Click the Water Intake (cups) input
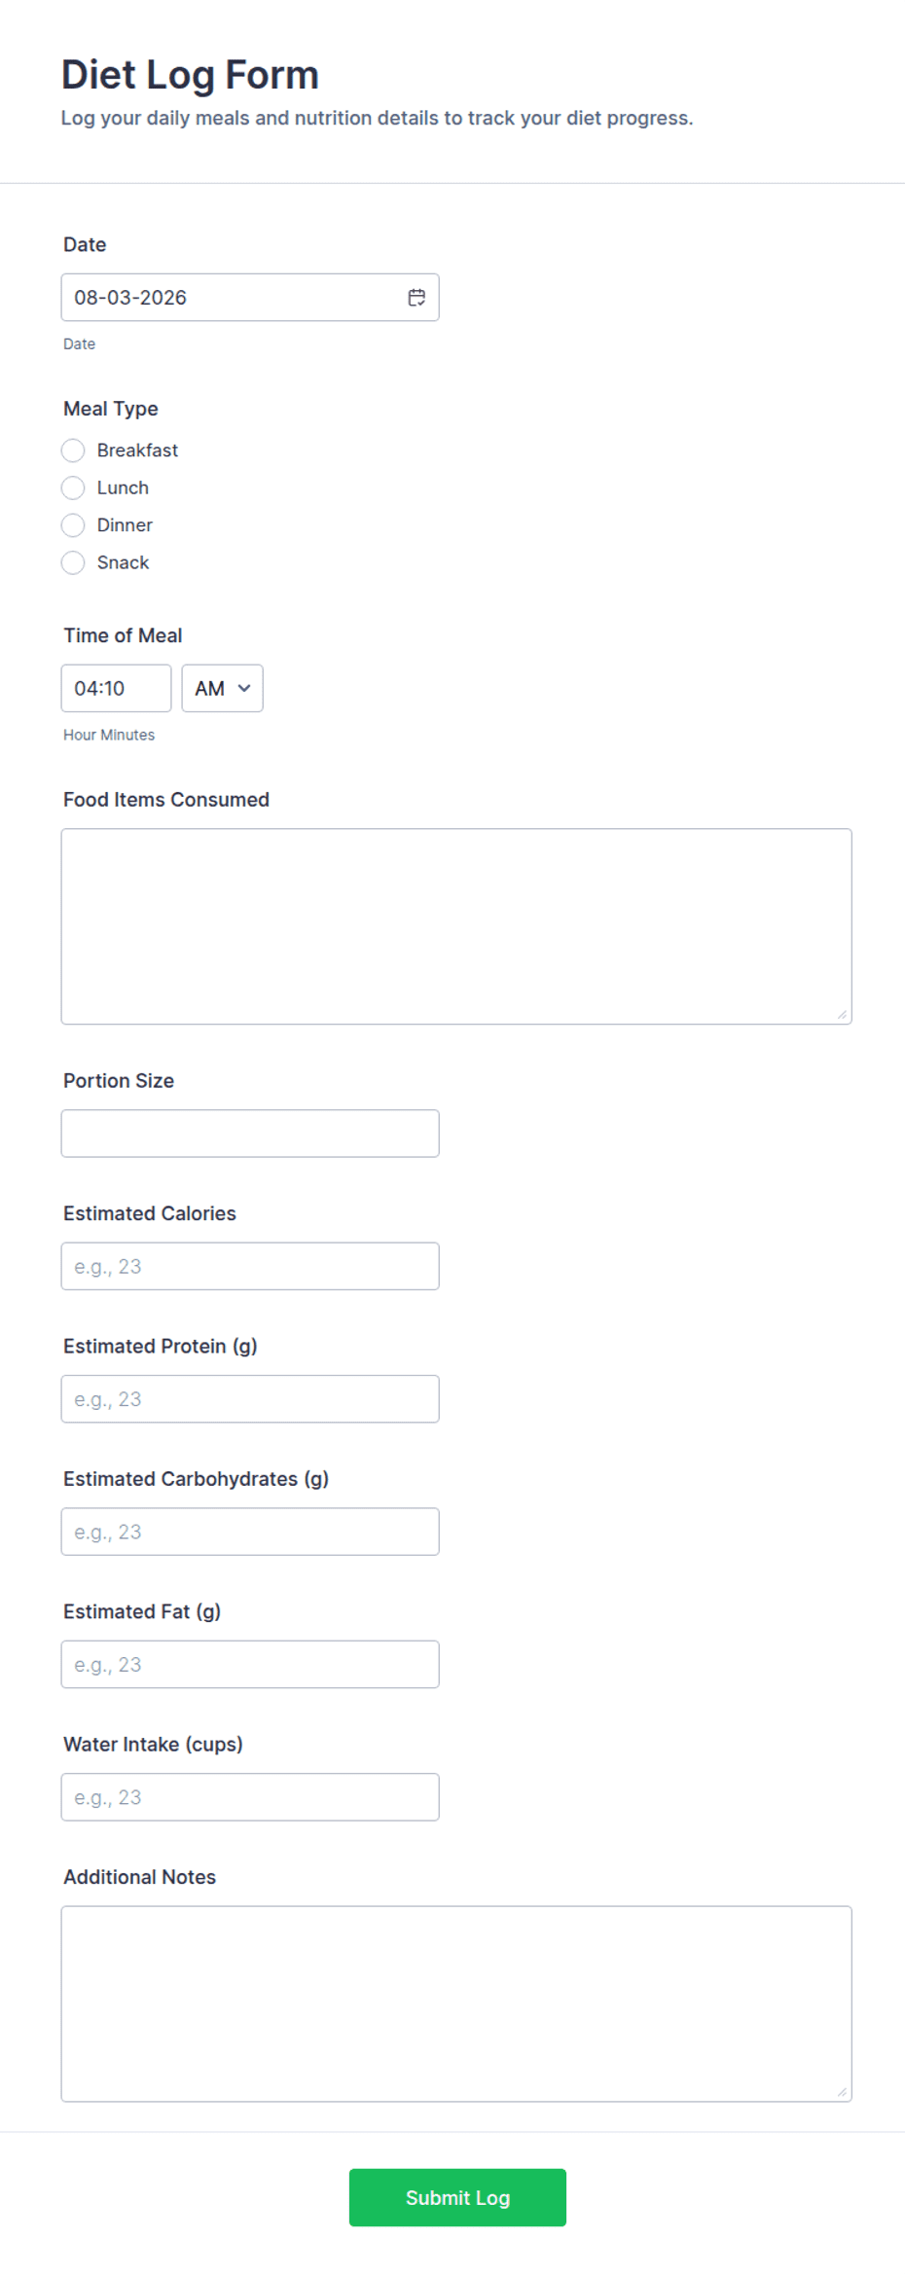The height and width of the screenshot is (2274, 905). click(250, 1797)
